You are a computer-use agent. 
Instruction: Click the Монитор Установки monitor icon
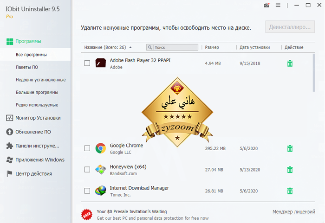10,118
